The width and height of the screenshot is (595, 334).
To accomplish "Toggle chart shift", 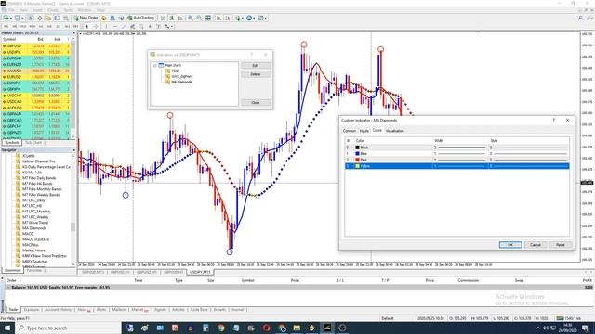I will click(228, 18).
